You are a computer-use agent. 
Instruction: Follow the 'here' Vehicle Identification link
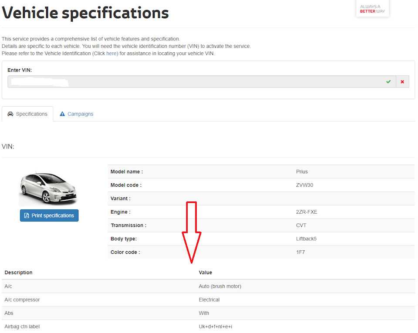(x=111, y=53)
